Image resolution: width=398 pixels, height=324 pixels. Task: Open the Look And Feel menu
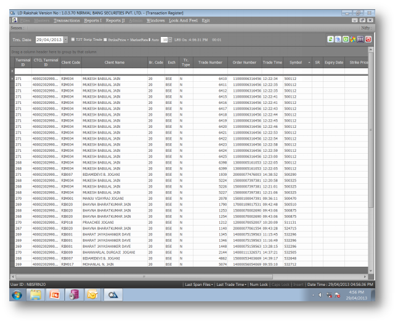(x=183, y=20)
